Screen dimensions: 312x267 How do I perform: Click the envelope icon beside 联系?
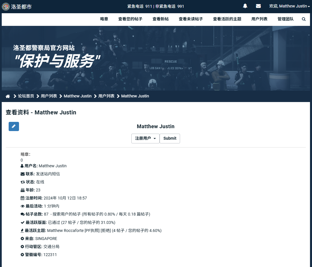point(22,174)
